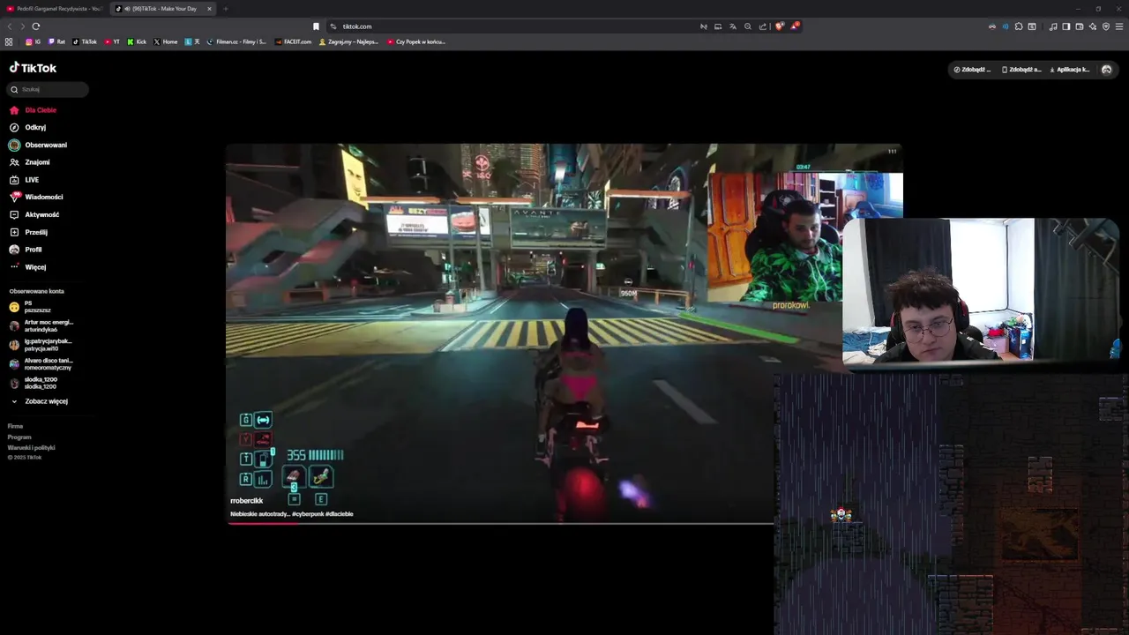Open the LIVE section
The width and height of the screenshot is (1129, 635).
(24, 180)
